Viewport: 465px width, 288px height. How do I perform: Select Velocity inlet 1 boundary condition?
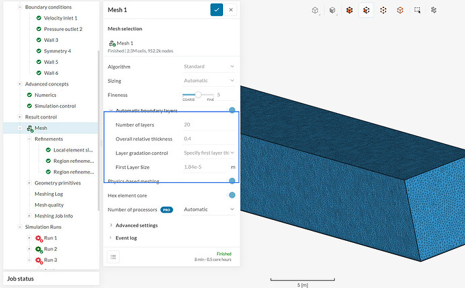[x=61, y=18]
